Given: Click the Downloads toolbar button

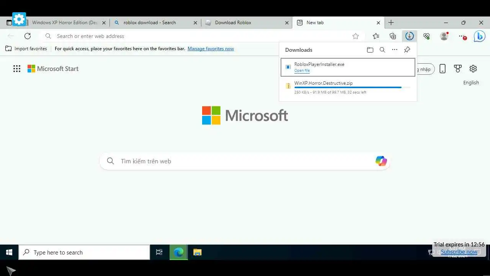Looking at the screenshot, I should [410, 36].
